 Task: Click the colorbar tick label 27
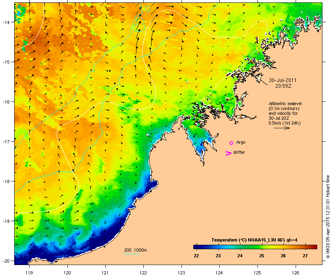[305, 256]
